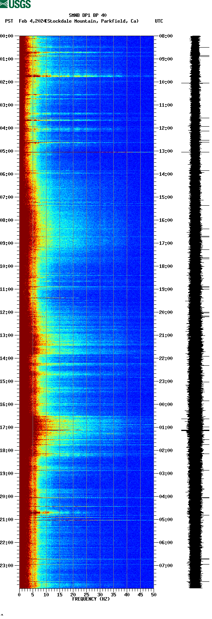Click the '11:00' label on the PST axis
The width and height of the screenshot is (212, 619).
[x=7, y=289]
